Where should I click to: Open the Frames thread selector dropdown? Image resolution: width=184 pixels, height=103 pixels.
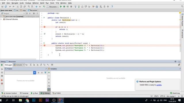tap(34, 73)
